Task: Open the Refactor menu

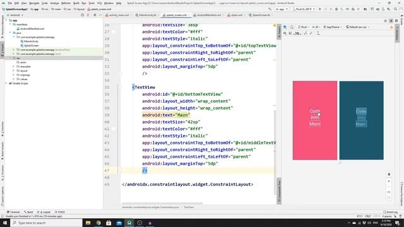Action: 66,3
